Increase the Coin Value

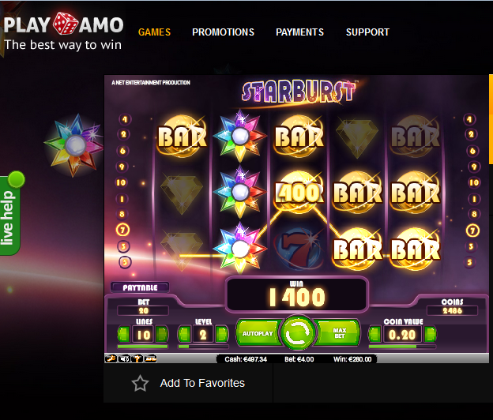pyautogui.click(x=430, y=334)
